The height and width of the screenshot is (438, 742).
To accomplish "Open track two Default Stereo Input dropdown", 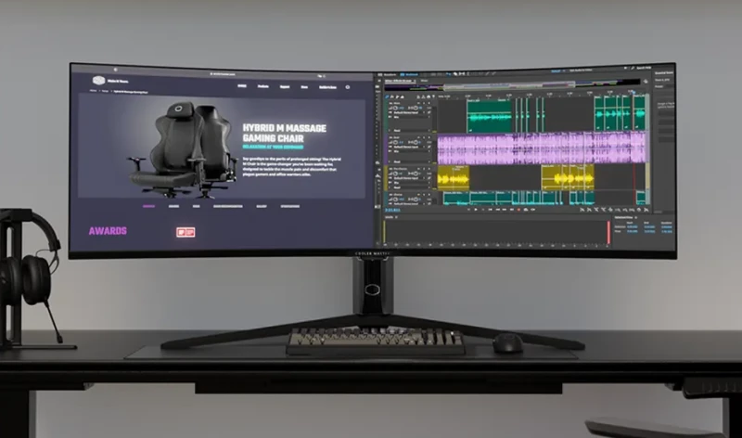I will click(407, 147).
